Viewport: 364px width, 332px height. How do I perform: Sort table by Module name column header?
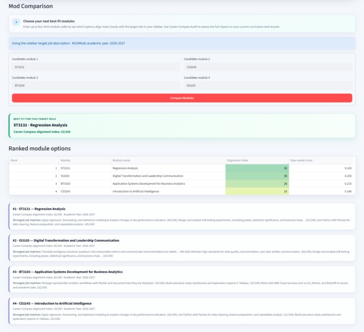168,160
